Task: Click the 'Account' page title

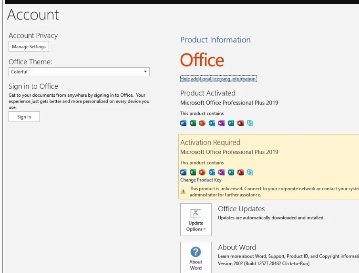Action: 33,14
